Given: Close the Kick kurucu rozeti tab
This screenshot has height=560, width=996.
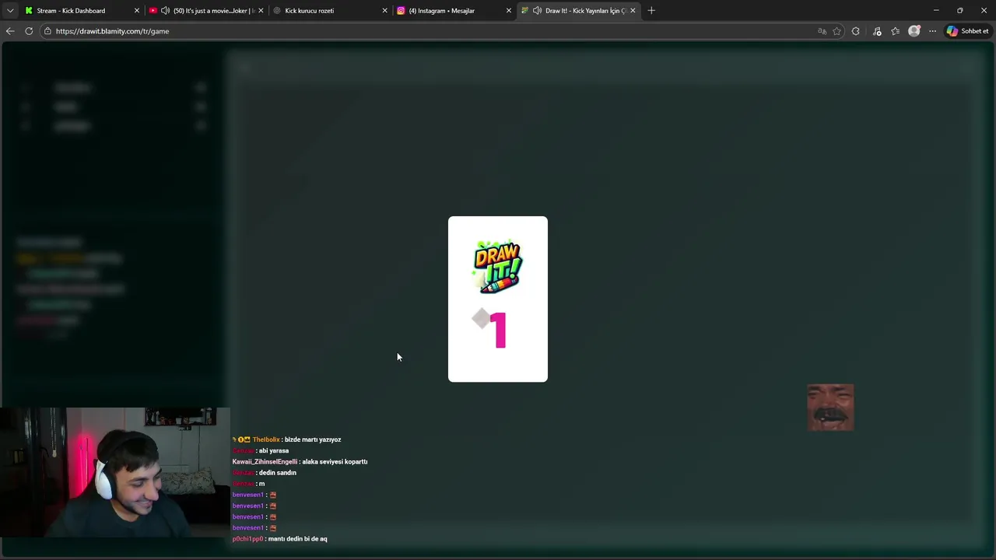Looking at the screenshot, I should [x=384, y=10].
